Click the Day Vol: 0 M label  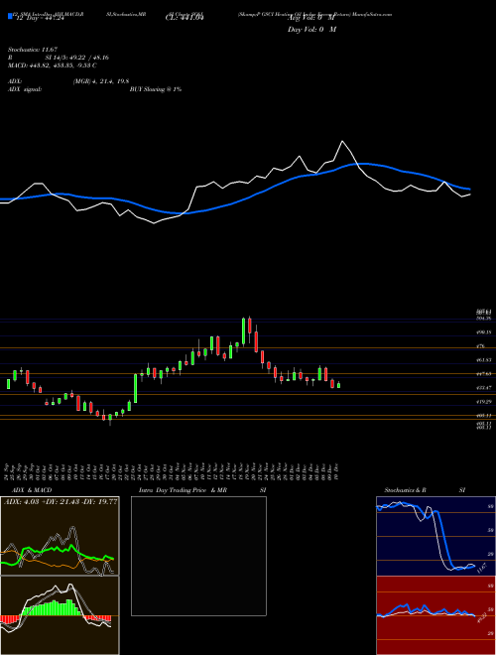click(311, 29)
